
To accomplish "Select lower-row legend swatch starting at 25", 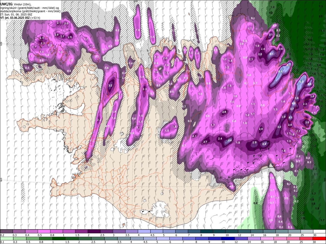I will point(306,239).
